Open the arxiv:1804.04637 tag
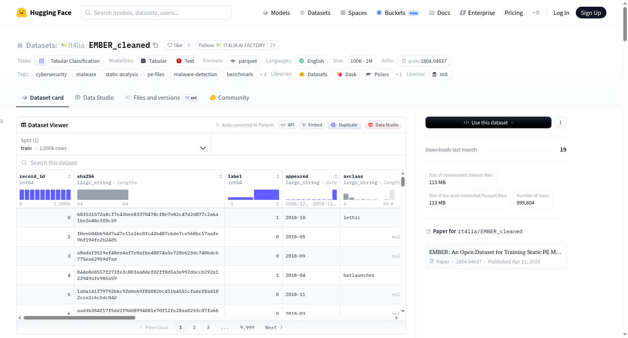Image resolution: width=628 pixels, height=338 pixels. point(424,61)
